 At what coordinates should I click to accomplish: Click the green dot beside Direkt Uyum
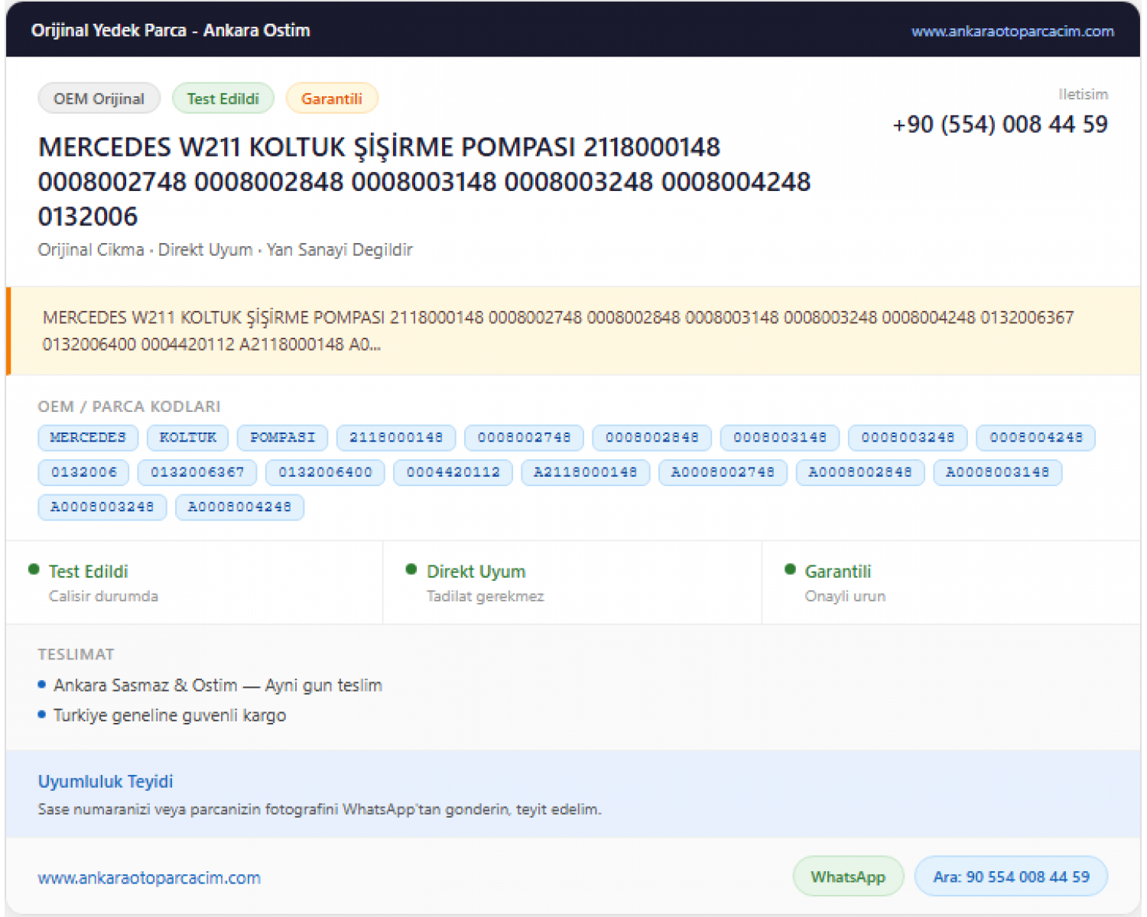coord(411,569)
